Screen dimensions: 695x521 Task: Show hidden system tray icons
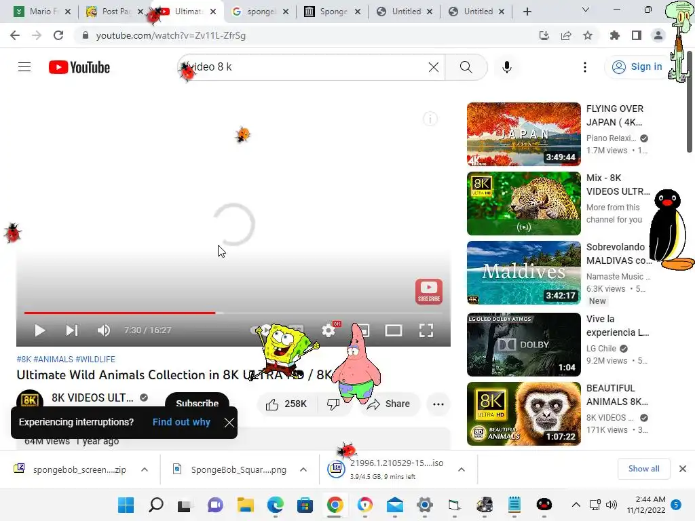tap(576, 505)
